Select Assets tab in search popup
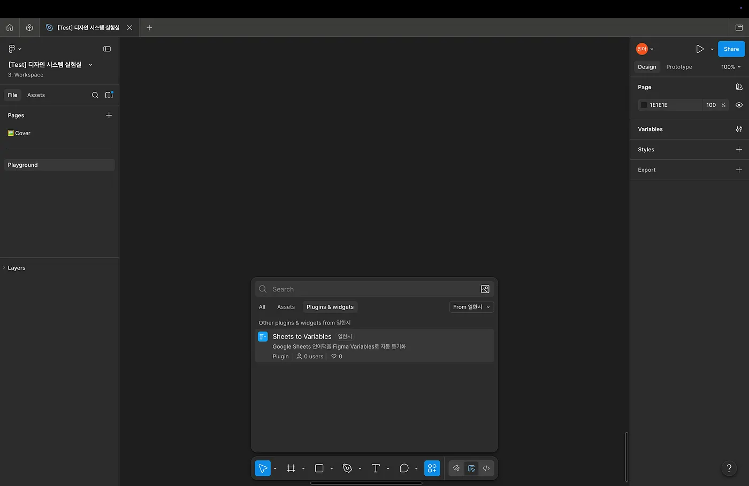Screen dimensions: 749x486 pos(286,307)
